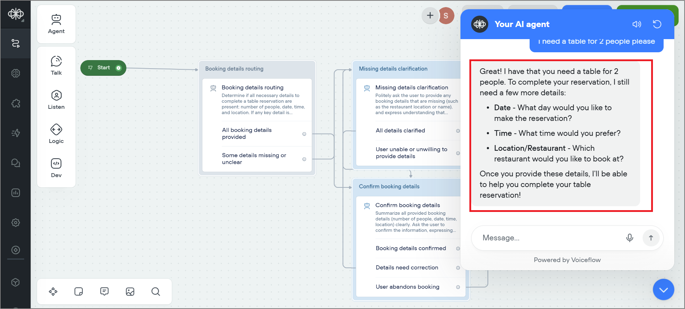Click the microphone icon in message box
This screenshot has height=309, width=685.
click(630, 238)
